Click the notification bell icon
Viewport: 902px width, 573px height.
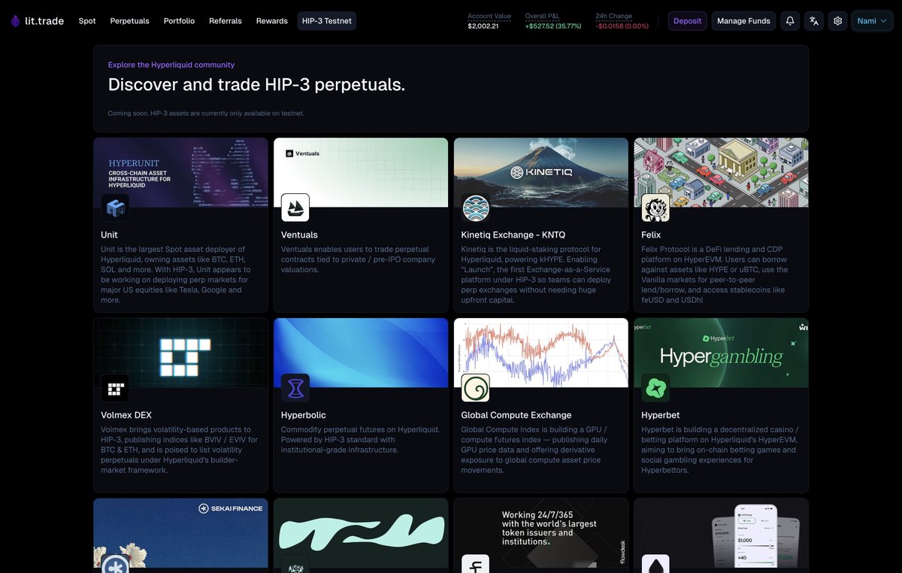(x=789, y=20)
